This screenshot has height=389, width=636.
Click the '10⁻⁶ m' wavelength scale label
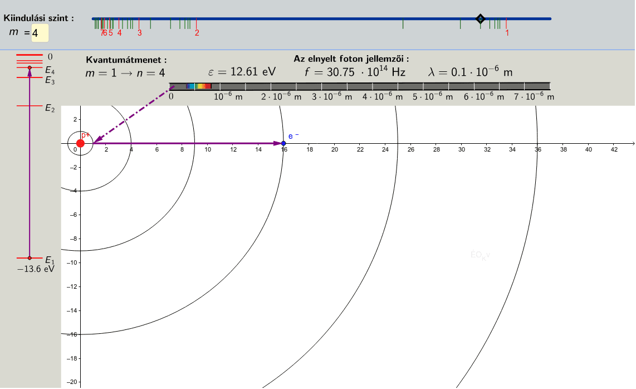coord(228,96)
